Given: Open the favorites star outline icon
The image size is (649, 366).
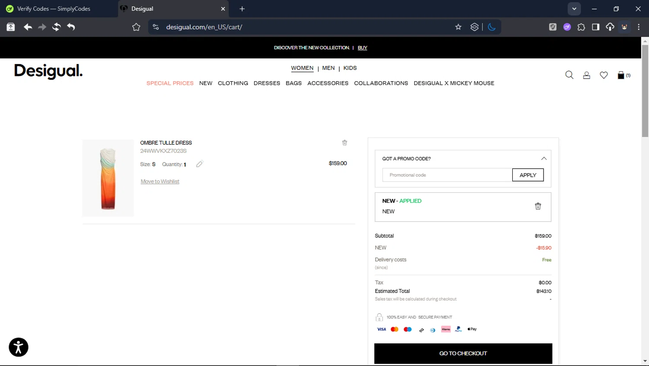Looking at the screenshot, I should tap(136, 27).
